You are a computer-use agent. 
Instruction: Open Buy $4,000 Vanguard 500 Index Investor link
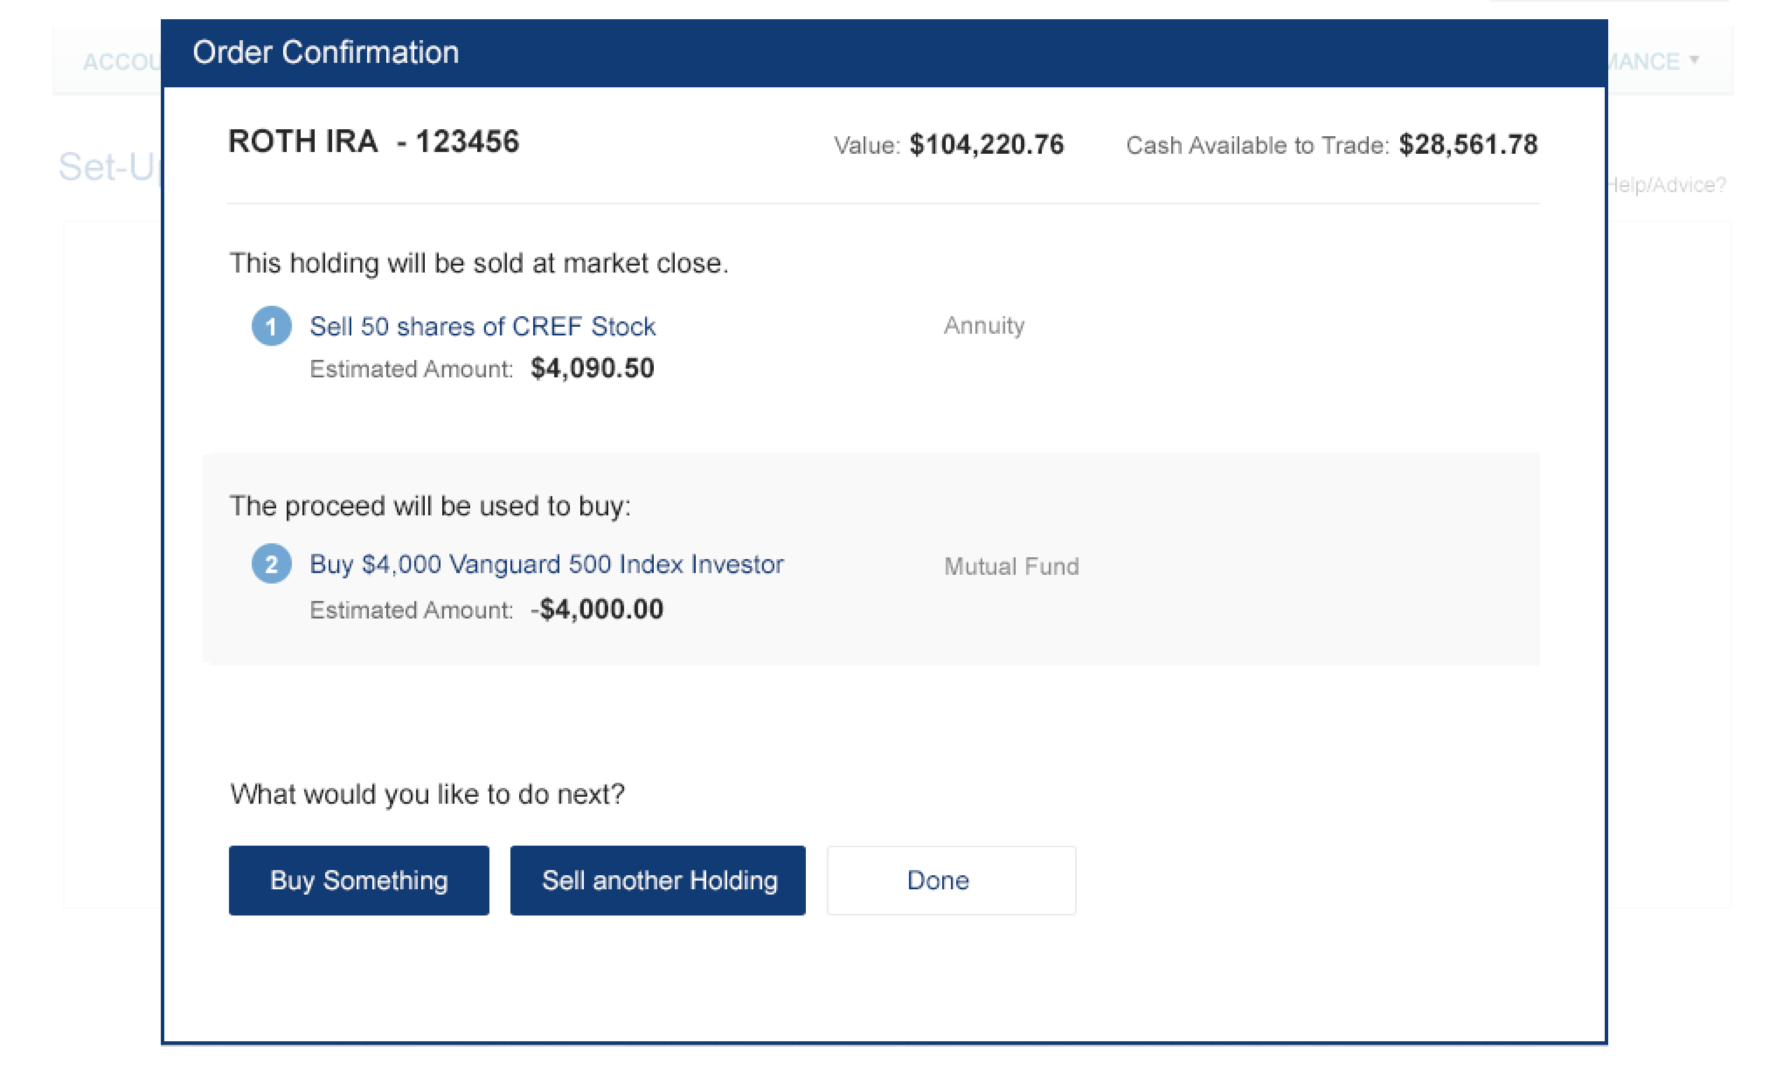coord(546,564)
